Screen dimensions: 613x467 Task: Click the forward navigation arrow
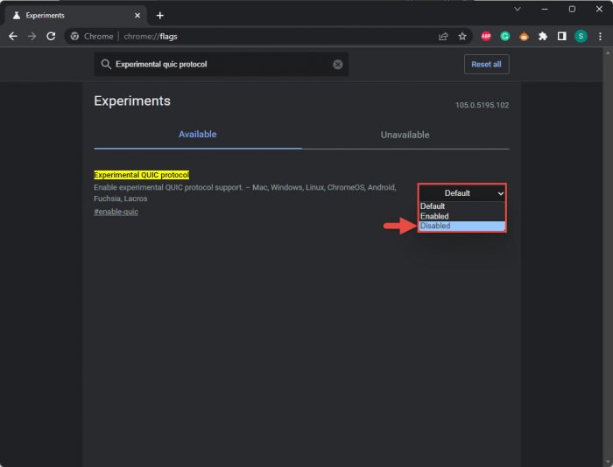tap(32, 37)
